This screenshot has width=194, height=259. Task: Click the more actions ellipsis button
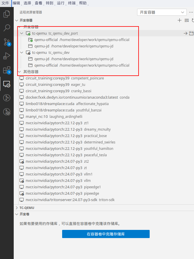click(191, 13)
